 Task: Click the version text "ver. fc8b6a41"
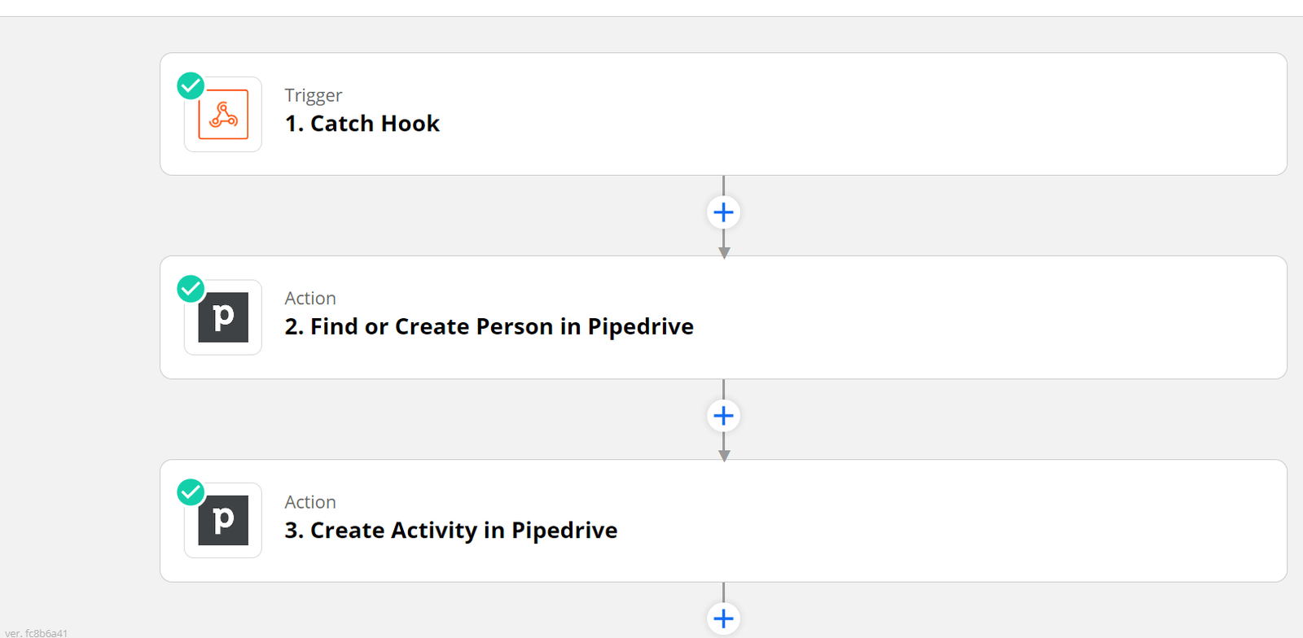pyautogui.click(x=37, y=632)
